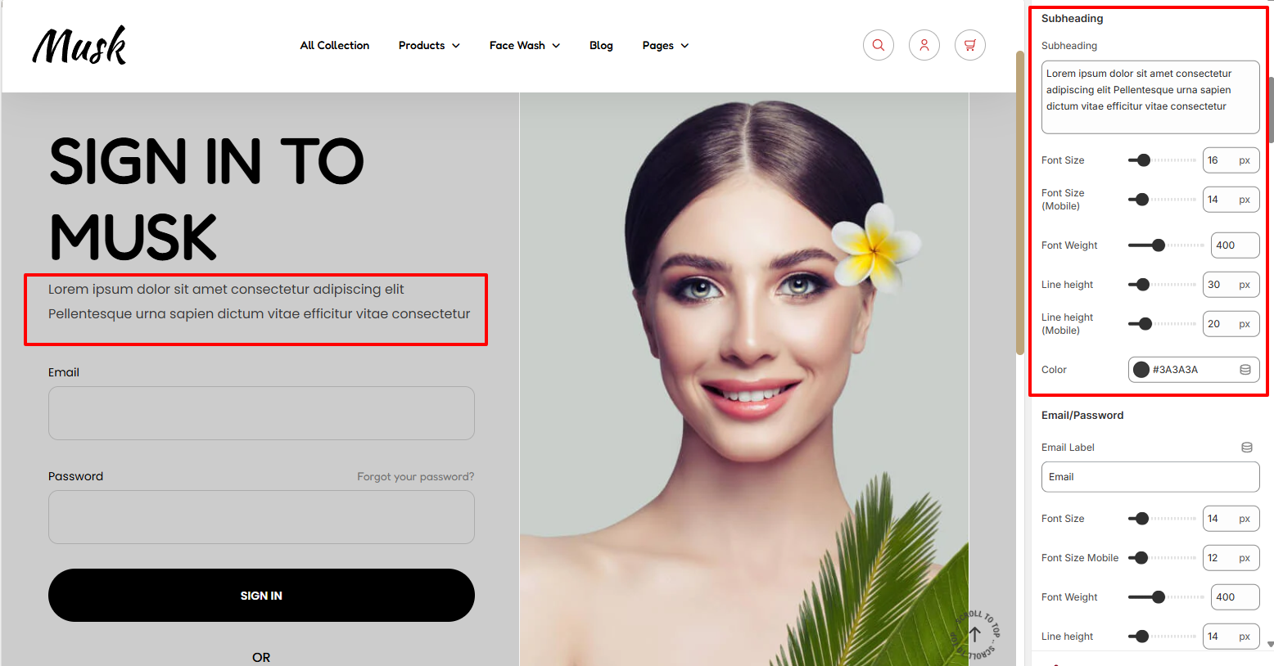Open the shopping cart icon
Viewport: 1274px width, 666px height.
[x=970, y=45]
